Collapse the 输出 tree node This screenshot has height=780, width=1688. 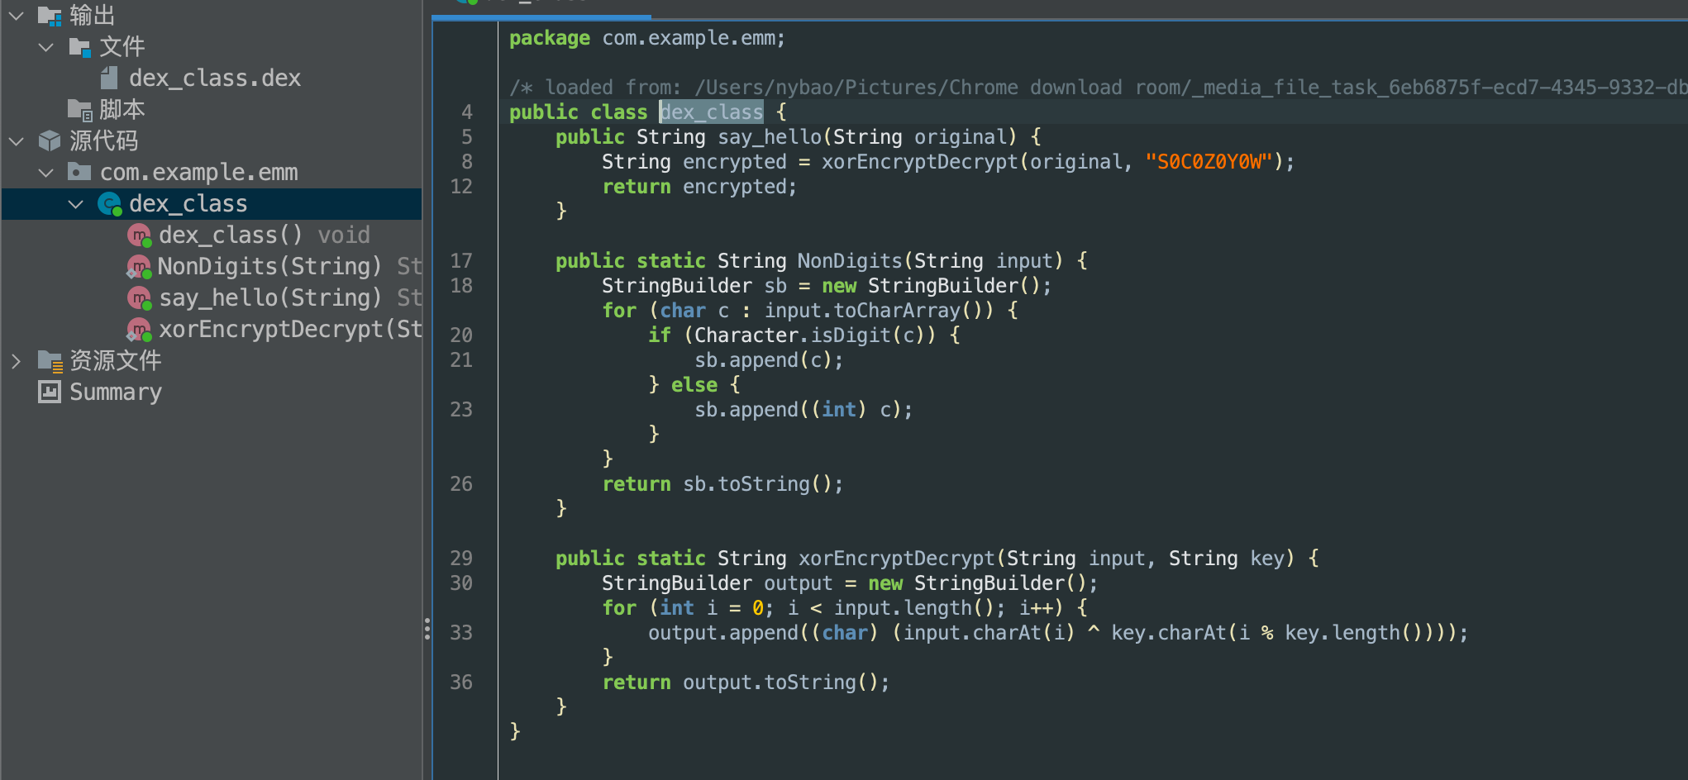coord(16,16)
